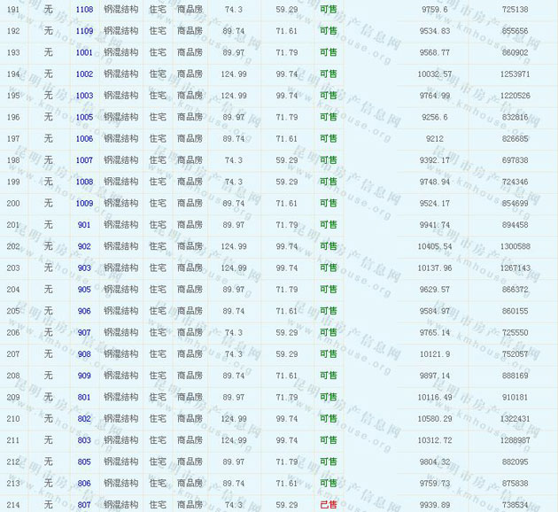Click room 807 link
Image resolution: width=558 pixels, height=512 pixels.
point(84,504)
